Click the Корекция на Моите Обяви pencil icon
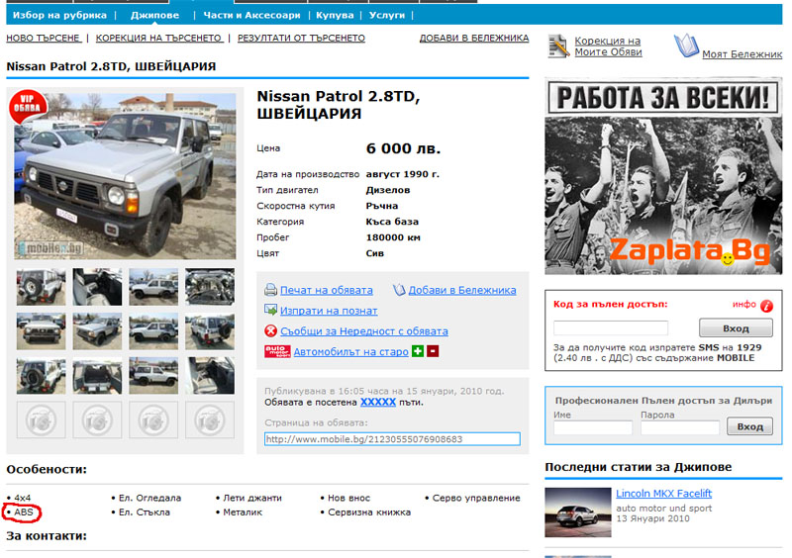This screenshot has height=558, width=792. tap(559, 46)
